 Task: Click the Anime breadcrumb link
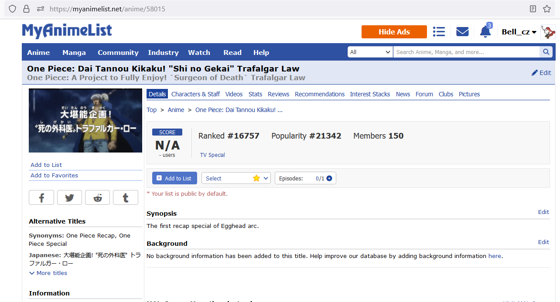(176, 110)
